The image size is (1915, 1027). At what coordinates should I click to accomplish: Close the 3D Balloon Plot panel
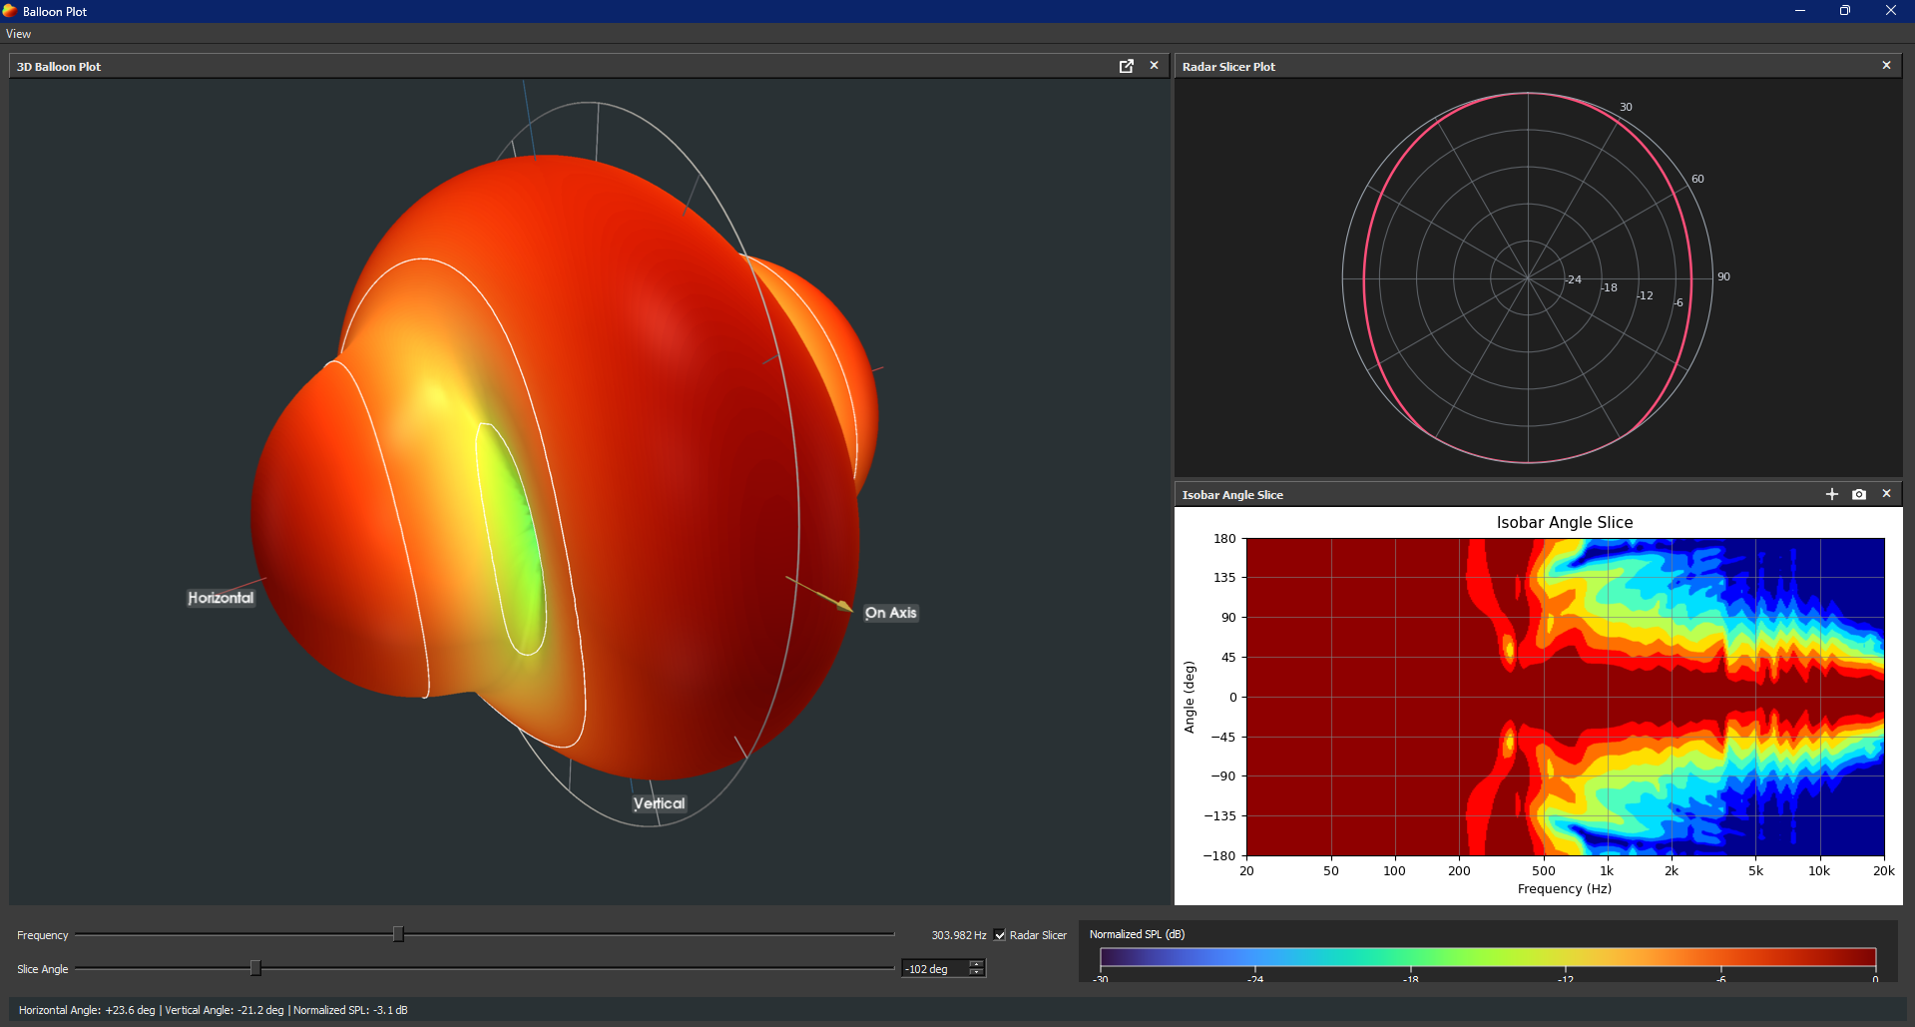click(1155, 66)
